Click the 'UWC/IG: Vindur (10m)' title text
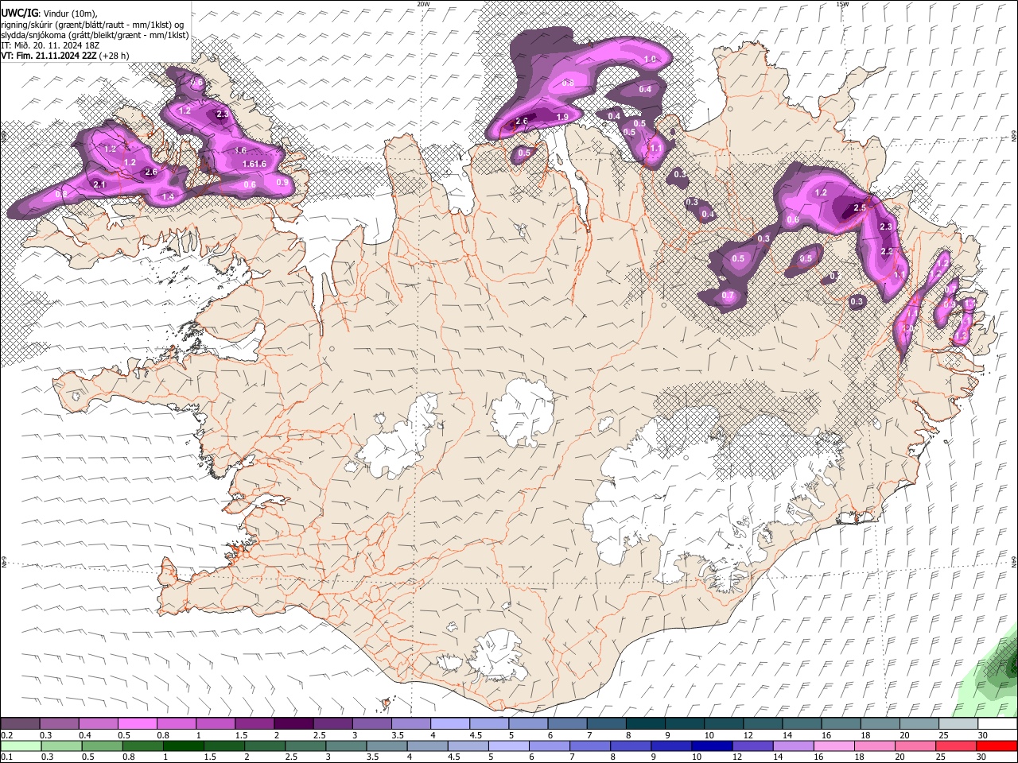The height and width of the screenshot is (763, 1018). tap(49, 14)
